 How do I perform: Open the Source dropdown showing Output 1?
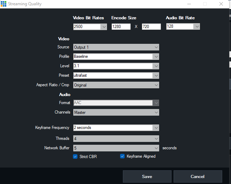click(156, 47)
